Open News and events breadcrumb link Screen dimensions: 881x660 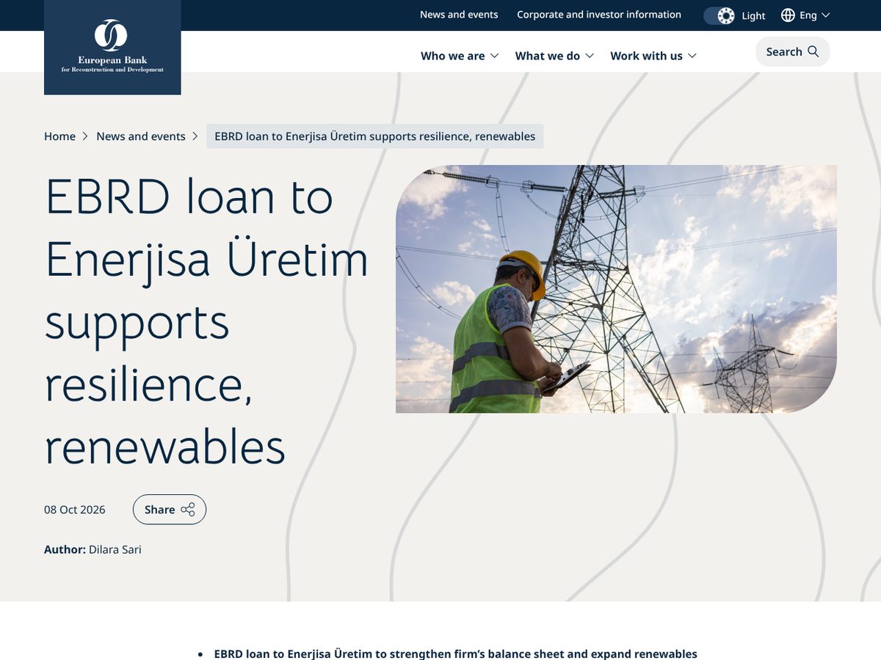(x=141, y=136)
